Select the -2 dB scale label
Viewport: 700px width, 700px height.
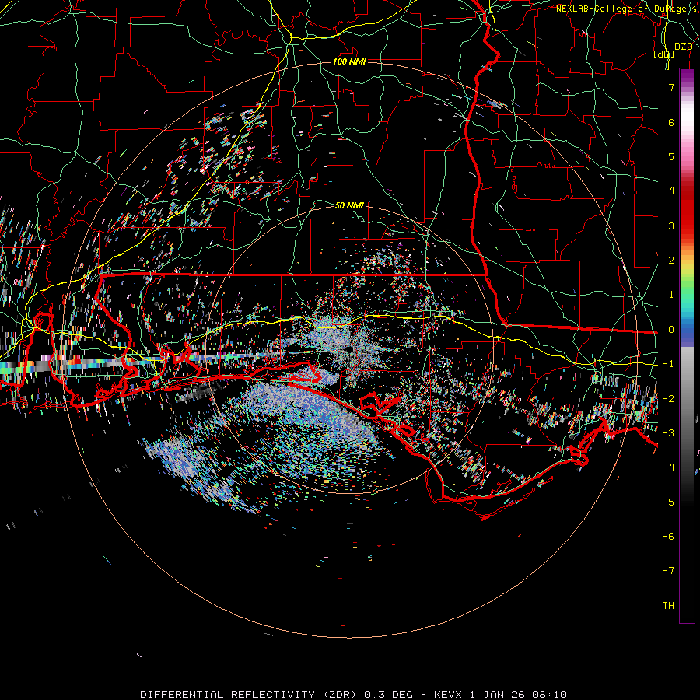(668, 398)
